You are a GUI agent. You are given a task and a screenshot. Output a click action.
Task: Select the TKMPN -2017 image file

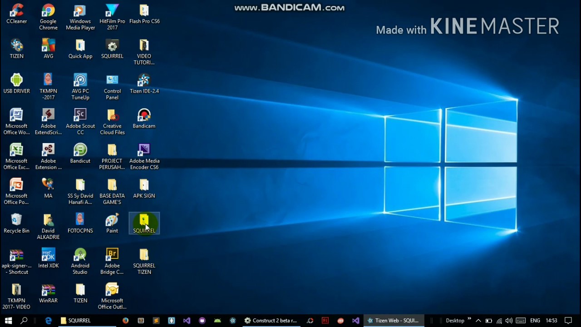pos(48,87)
